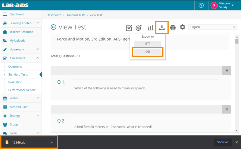Click the bar chart statistics icon
Image resolution: width=241 pixels, height=149 pixels.
150,28
